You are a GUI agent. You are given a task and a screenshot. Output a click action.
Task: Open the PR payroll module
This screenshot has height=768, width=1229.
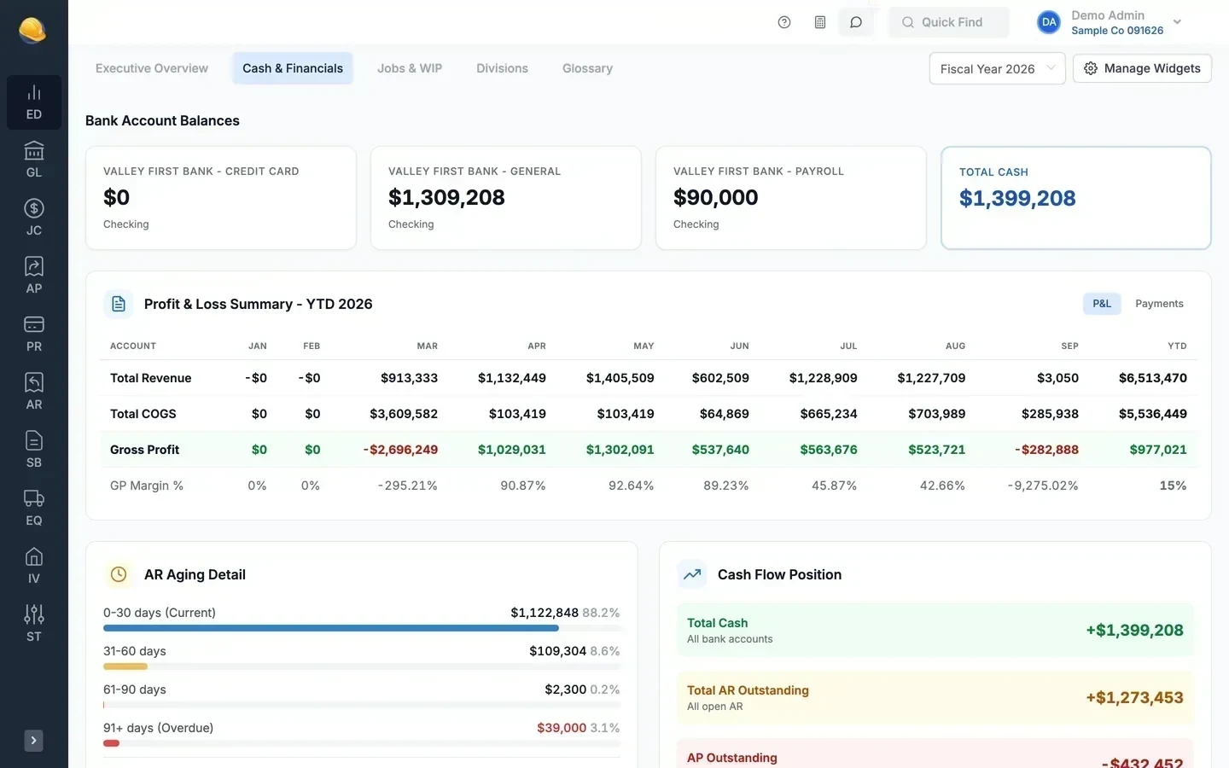click(34, 335)
